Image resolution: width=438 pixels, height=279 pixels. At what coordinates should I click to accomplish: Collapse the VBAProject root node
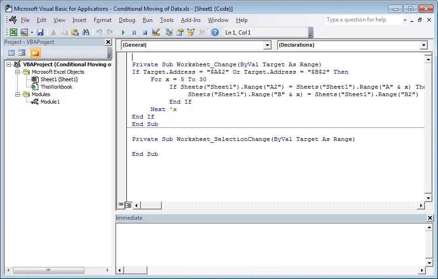(x=9, y=64)
